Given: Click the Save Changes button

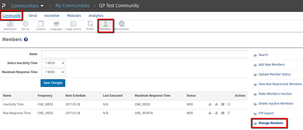Looking at the screenshot, I should (53, 83).
